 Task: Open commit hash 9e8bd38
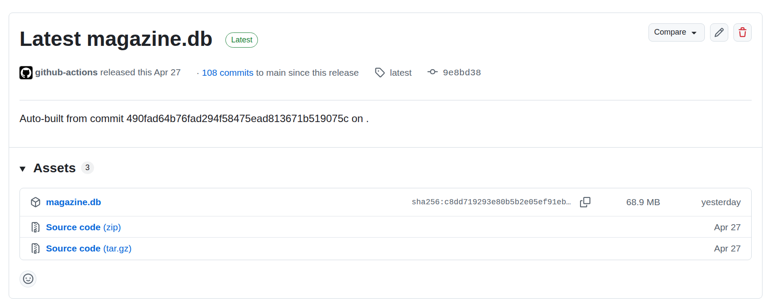pos(462,72)
